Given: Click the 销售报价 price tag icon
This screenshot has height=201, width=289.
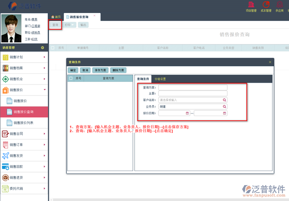Looking at the screenshot, I should tap(5, 90).
